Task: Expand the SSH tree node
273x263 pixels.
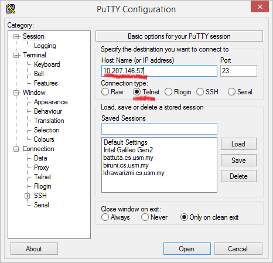Action: tap(27, 196)
